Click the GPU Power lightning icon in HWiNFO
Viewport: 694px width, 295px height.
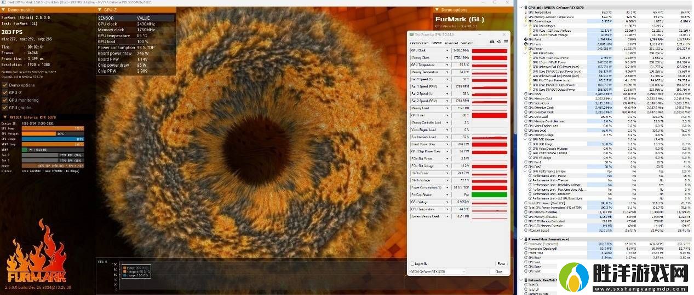527,48
